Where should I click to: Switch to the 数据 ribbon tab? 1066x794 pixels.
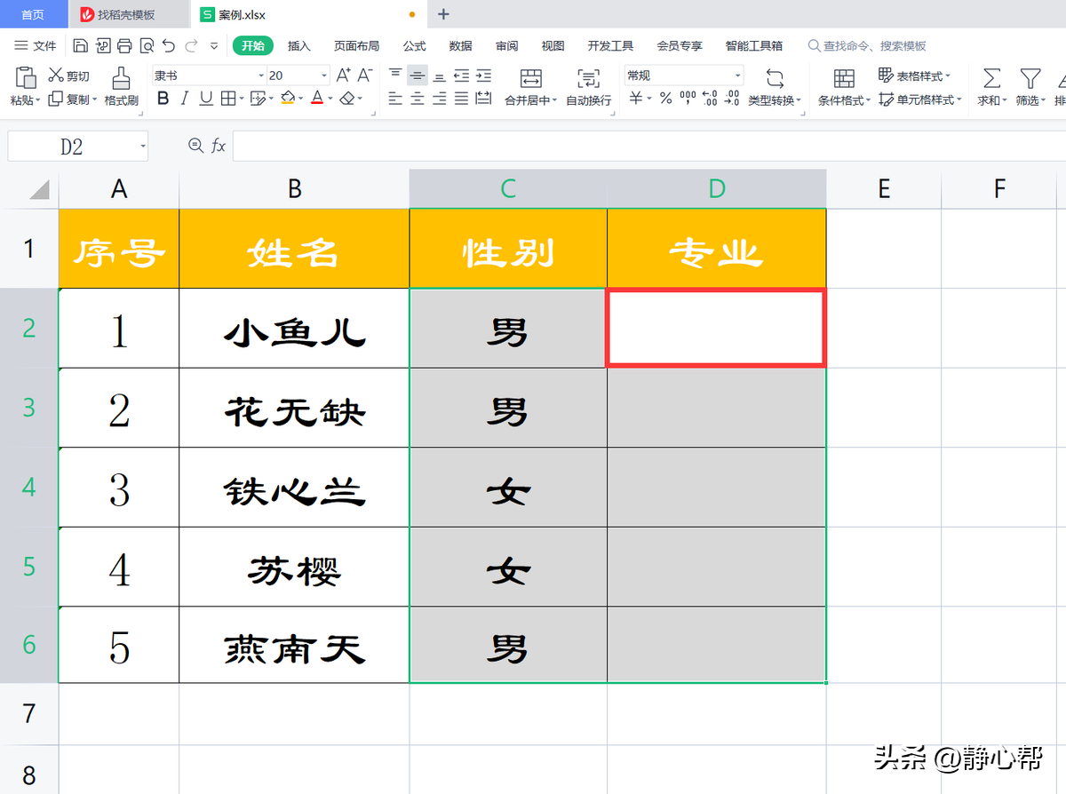pyautogui.click(x=460, y=45)
